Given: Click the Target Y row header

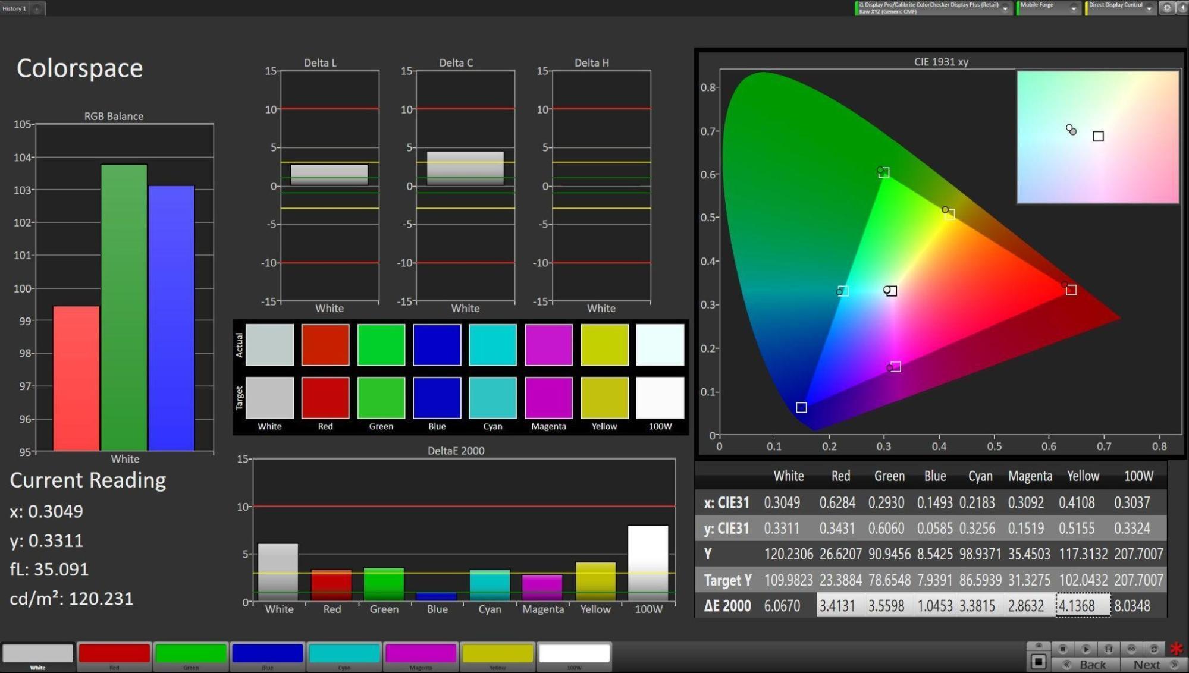Looking at the screenshot, I should tap(727, 580).
